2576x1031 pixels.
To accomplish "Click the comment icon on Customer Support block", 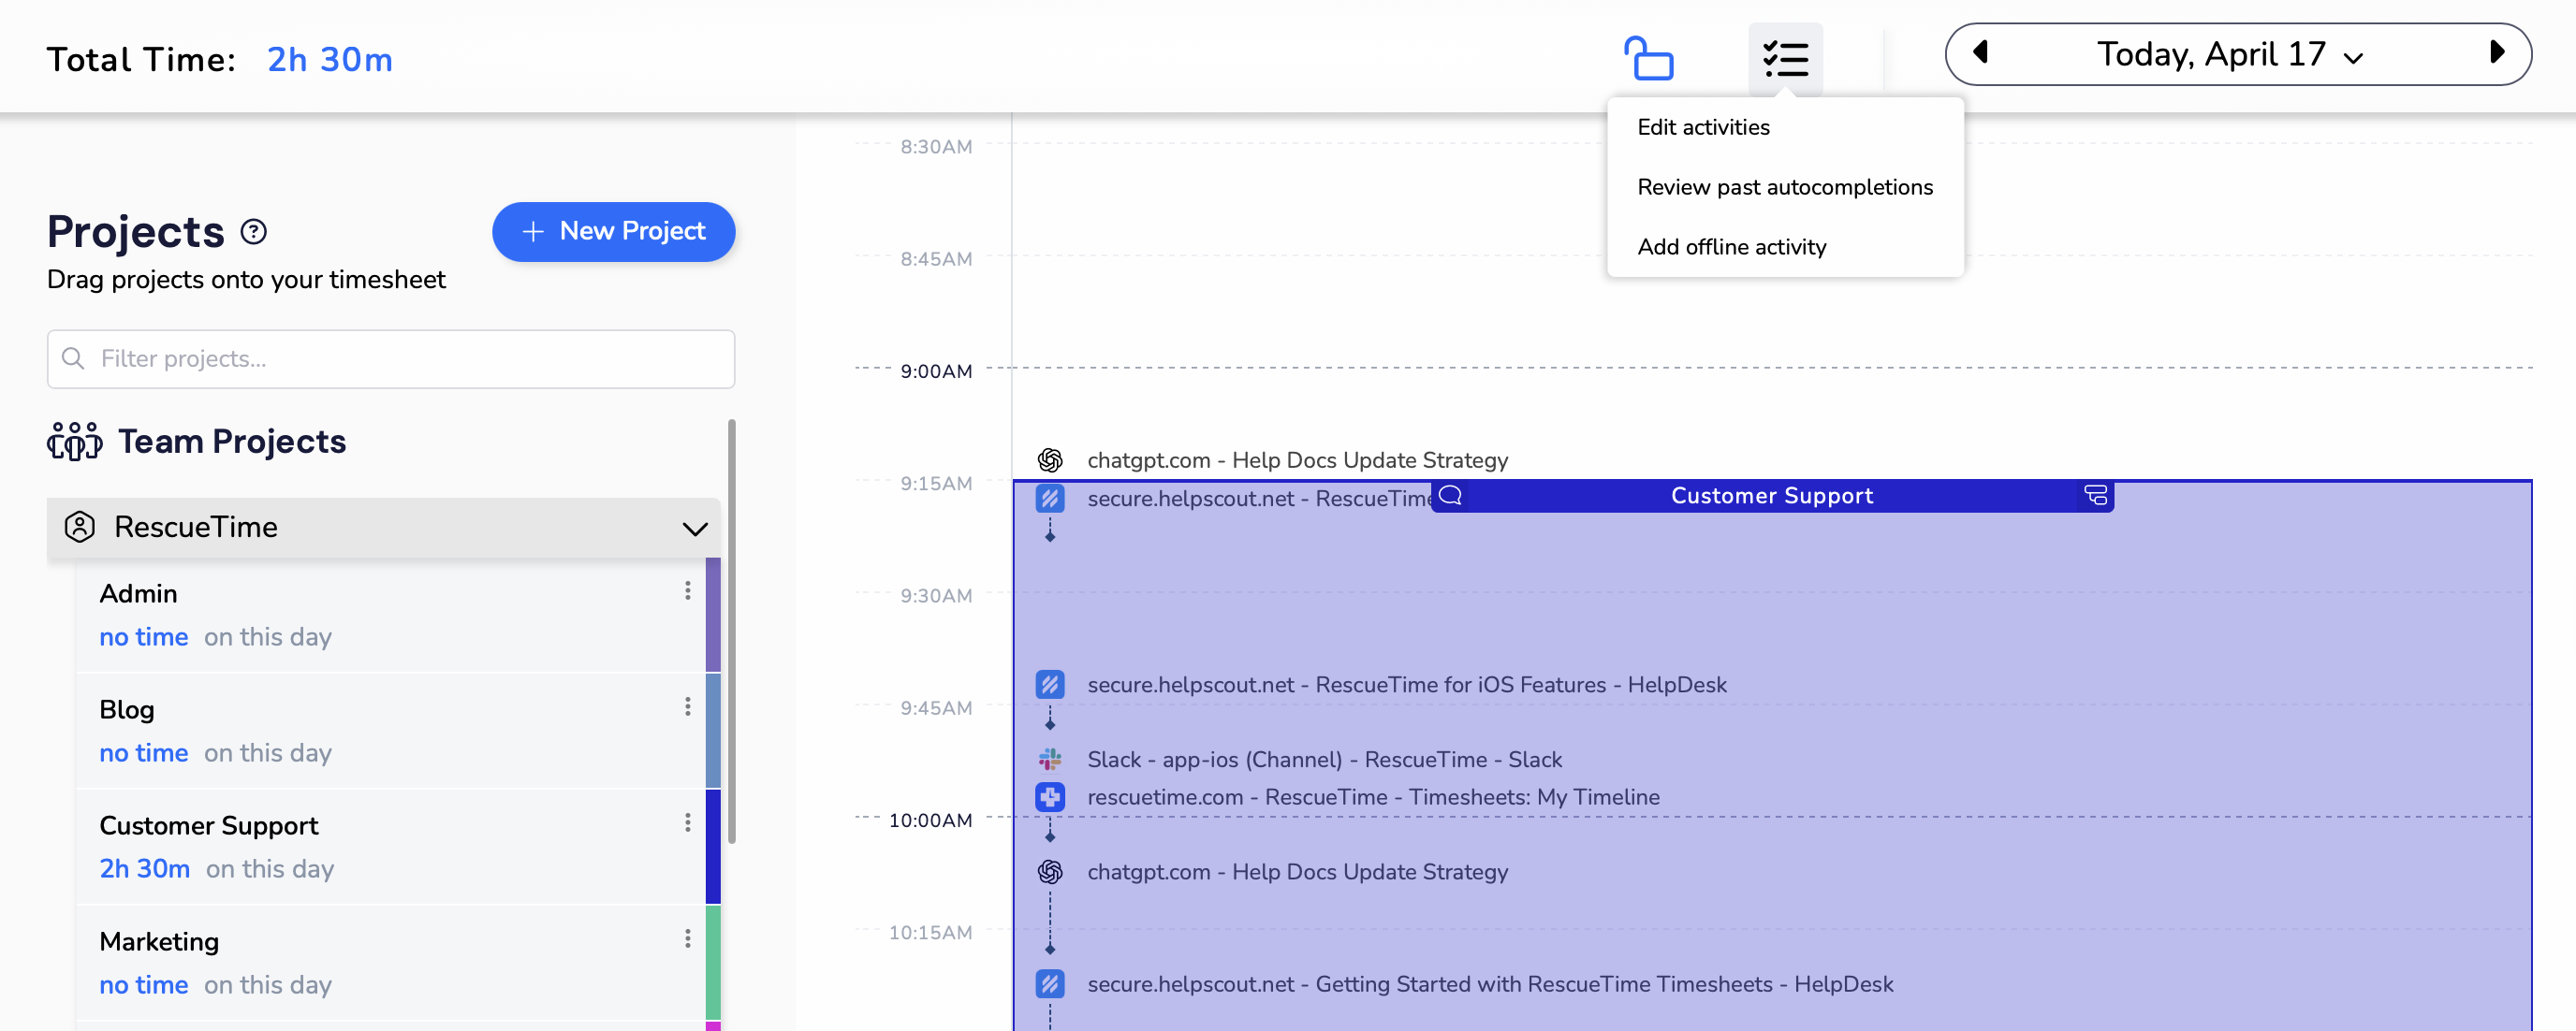I will (x=1451, y=496).
